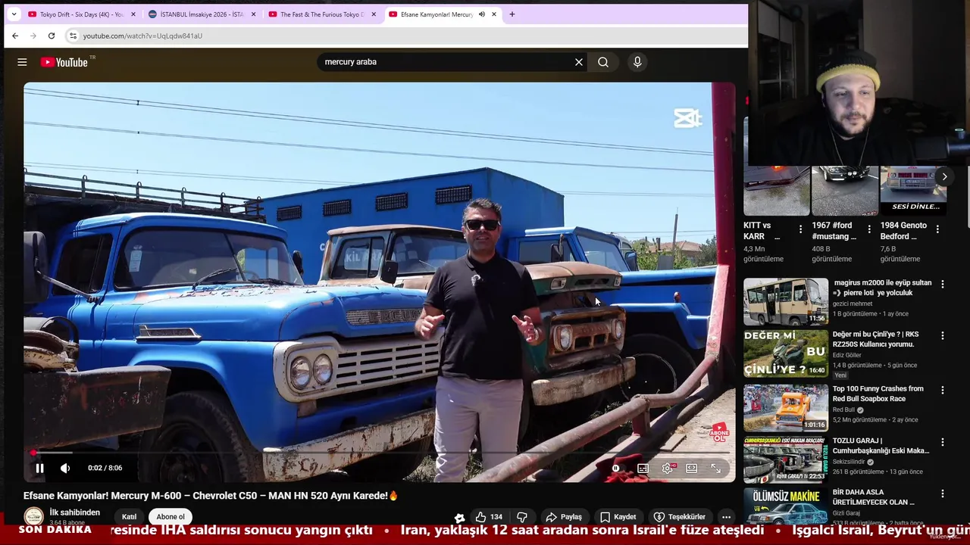View site information for youtube.com

pyautogui.click(x=73, y=36)
